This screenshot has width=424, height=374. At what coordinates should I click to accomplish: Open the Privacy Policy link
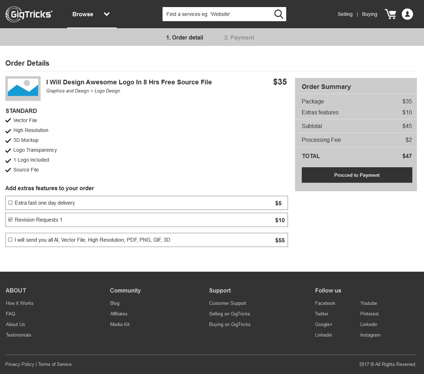tap(20, 364)
